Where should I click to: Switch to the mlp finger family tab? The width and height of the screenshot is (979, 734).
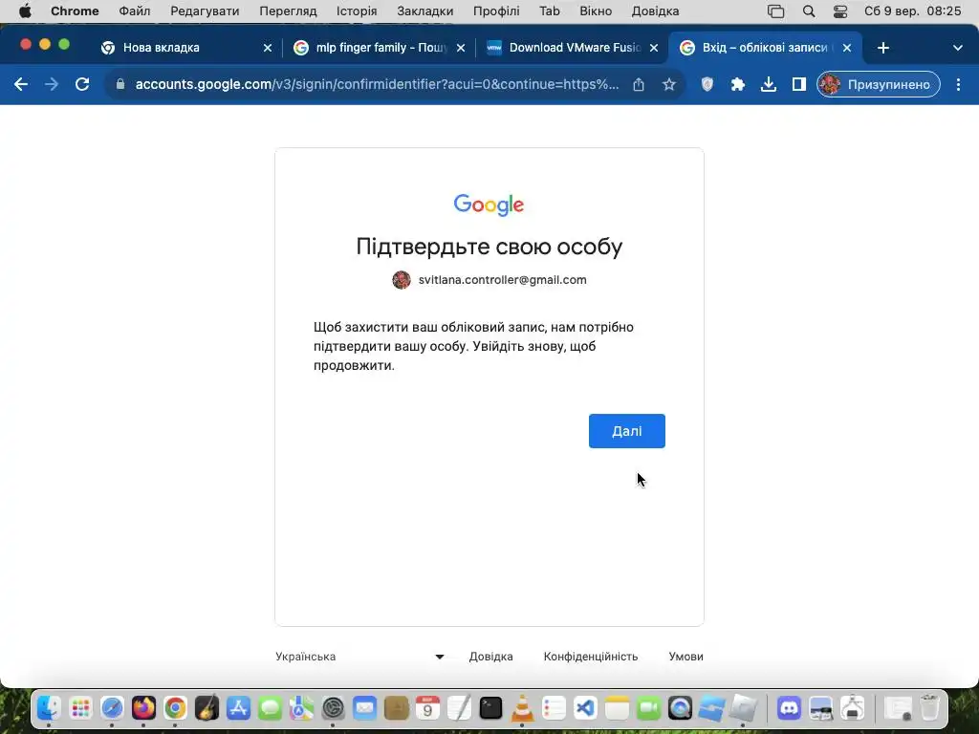click(x=381, y=48)
